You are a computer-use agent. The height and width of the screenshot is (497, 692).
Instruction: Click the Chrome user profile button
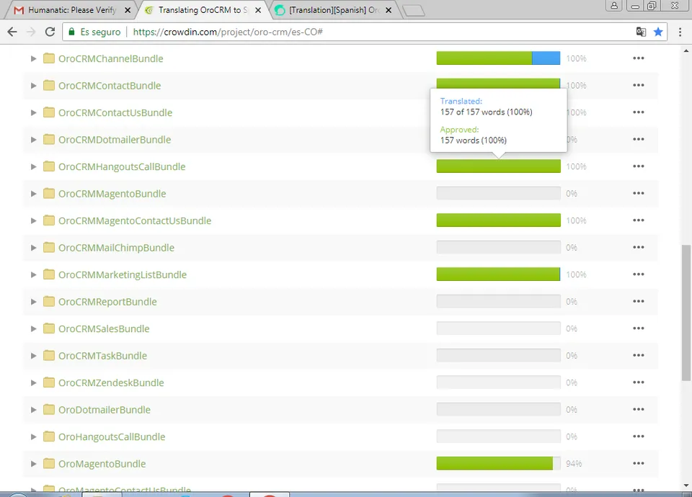coord(614,6)
